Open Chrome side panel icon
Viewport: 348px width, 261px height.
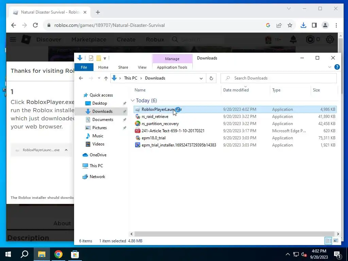[x=314, y=25]
